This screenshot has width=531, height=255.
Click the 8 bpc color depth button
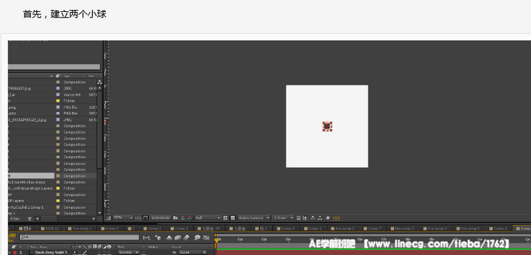point(16,218)
